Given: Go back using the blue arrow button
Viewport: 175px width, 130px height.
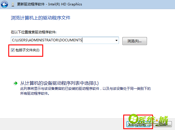Looking at the screenshot, I should click(4, 4).
